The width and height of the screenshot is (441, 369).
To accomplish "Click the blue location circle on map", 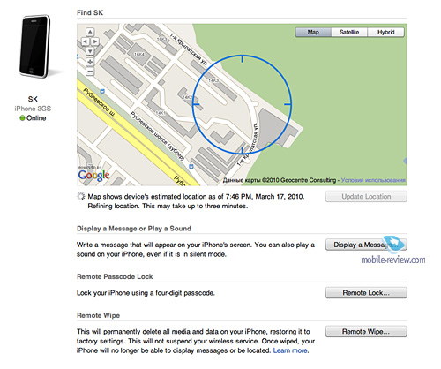I will pyautogui.click(x=242, y=104).
